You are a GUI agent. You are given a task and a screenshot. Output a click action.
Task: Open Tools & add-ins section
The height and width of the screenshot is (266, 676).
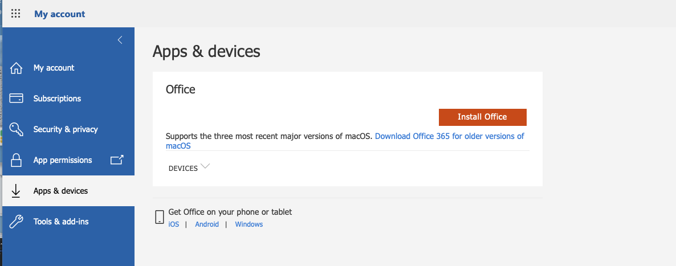coord(61,222)
